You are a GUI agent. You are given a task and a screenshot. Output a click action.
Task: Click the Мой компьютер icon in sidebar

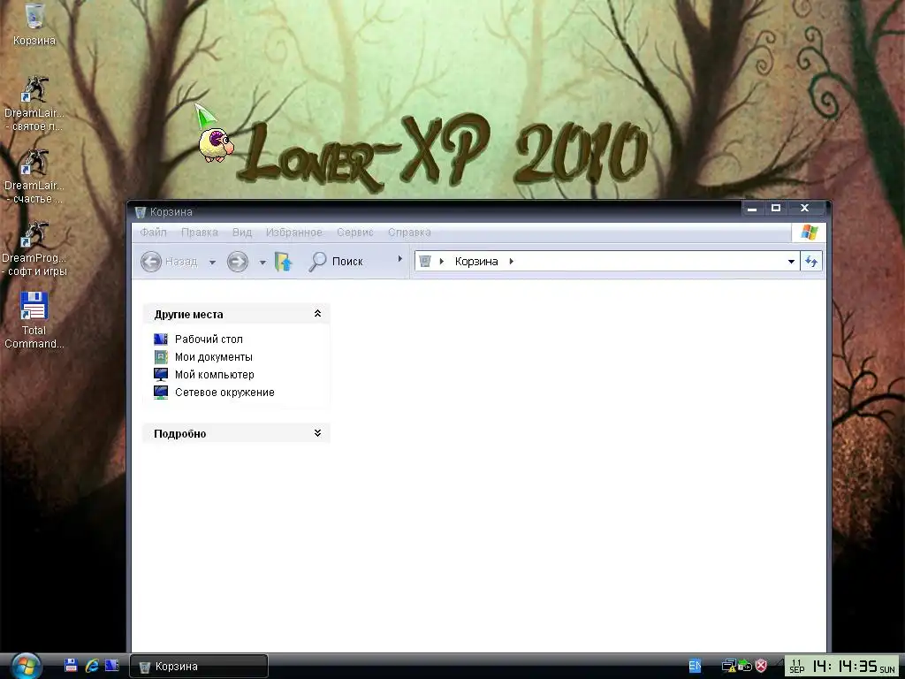(161, 374)
